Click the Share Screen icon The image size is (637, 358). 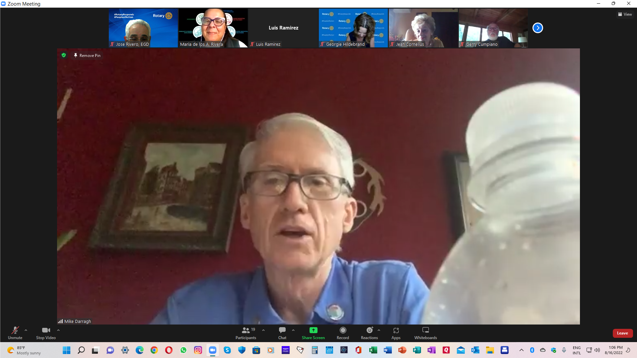click(x=313, y=330)
